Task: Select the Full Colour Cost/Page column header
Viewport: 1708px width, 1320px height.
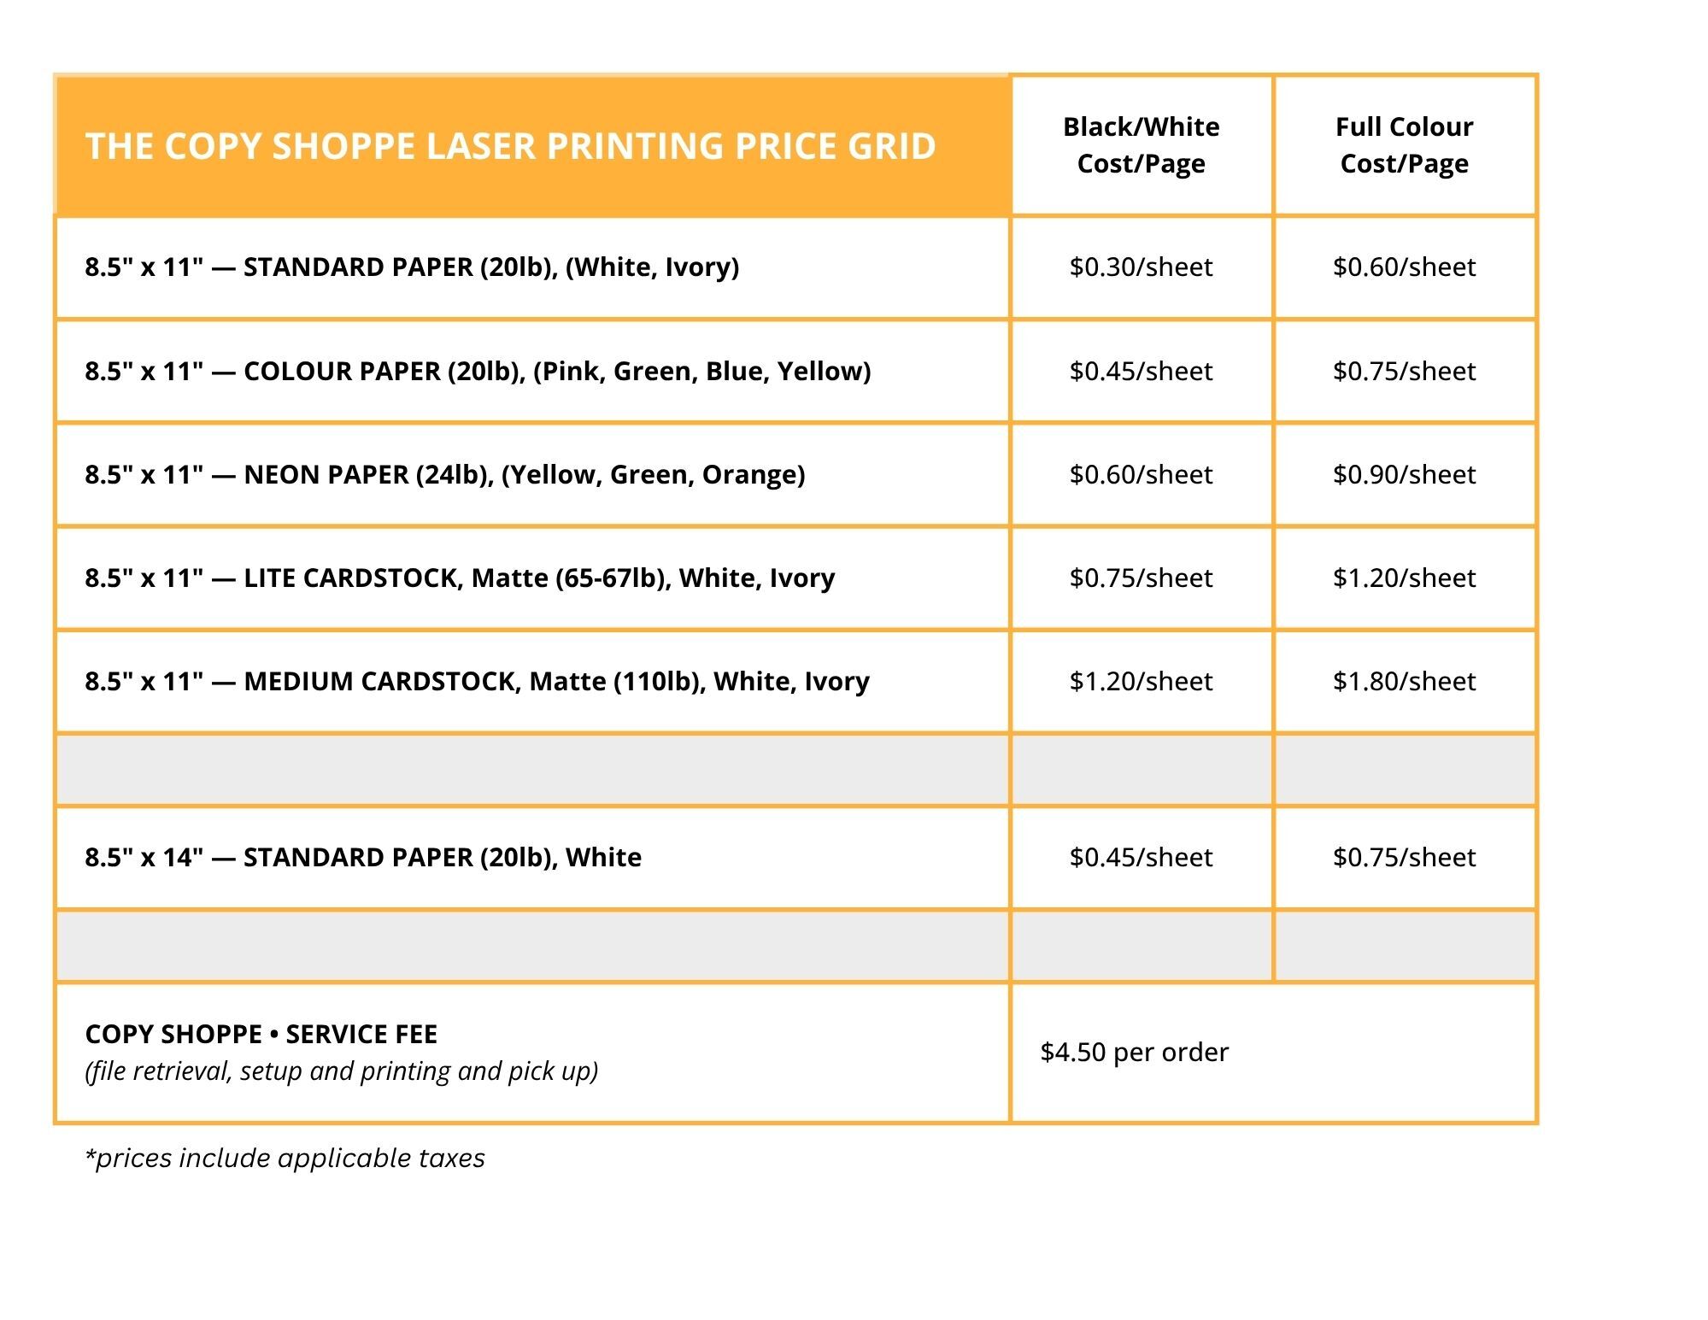Action: coord(1404,145)
